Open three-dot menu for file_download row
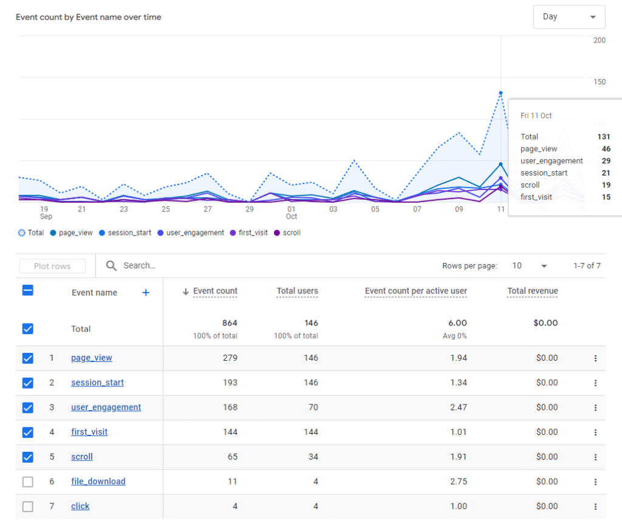The image size is (622, 532). (595, 482)
